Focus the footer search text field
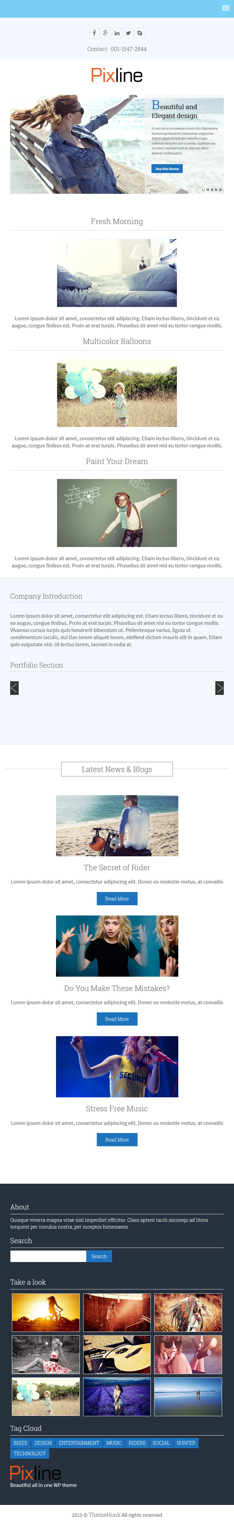 point(49,1256)
